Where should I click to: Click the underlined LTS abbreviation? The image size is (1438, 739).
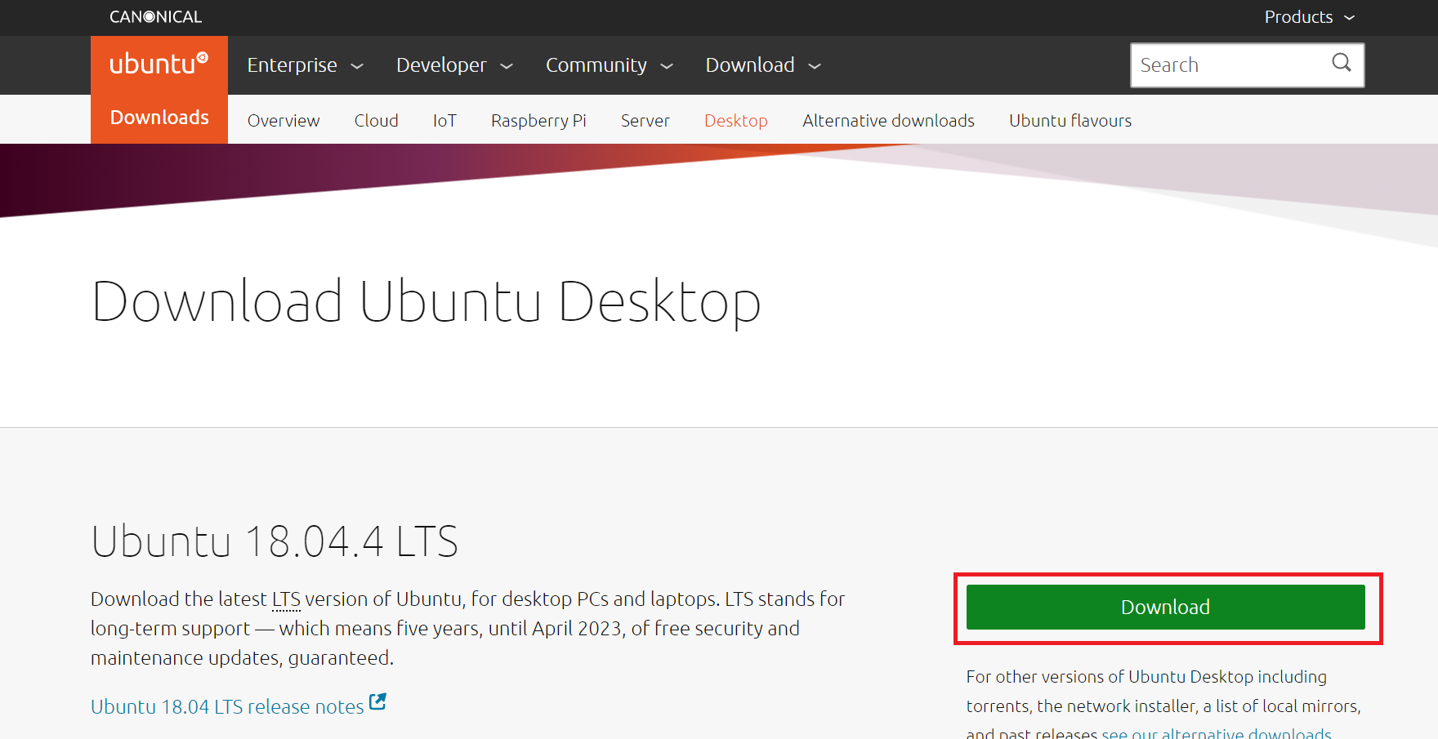pos(286,599)
